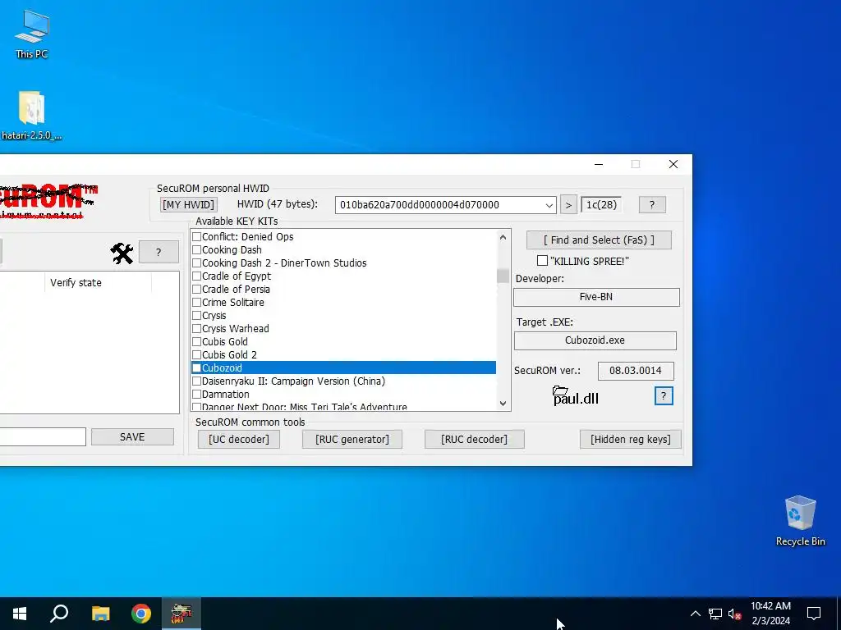This screenshot has width=841, height=630.
Task: Select the SecuROM tool taskbar icon
Action: 182,614
